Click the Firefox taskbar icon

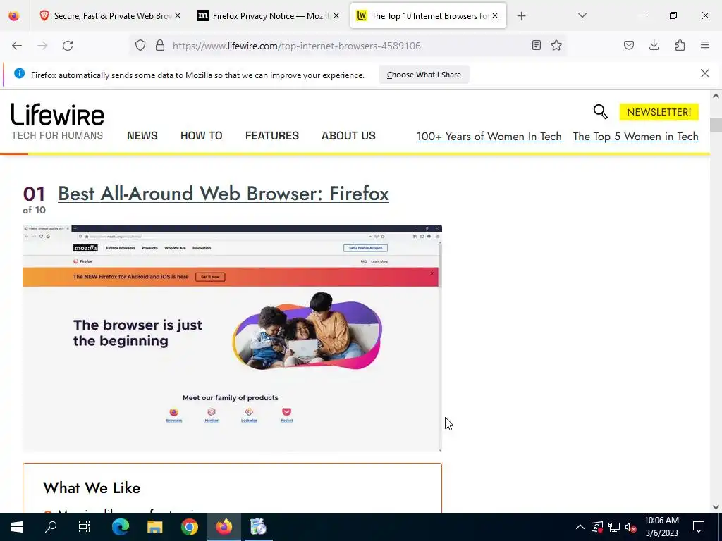click(224, 527)
